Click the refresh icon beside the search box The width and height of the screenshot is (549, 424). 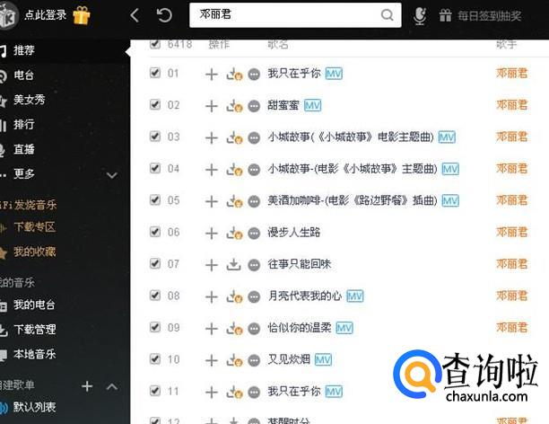coord(164,15)
